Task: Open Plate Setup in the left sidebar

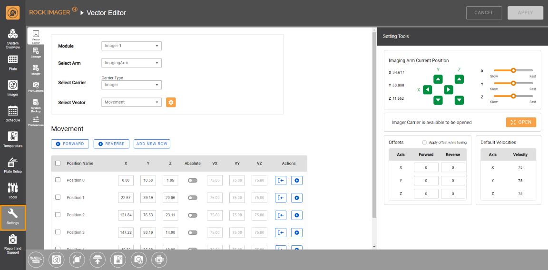Action: pyautogui.click(x=13, y=165)
